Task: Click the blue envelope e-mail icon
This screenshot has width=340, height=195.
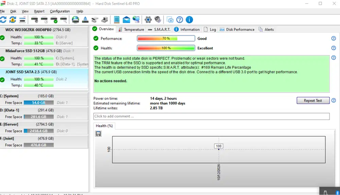Action: point(126,20)
